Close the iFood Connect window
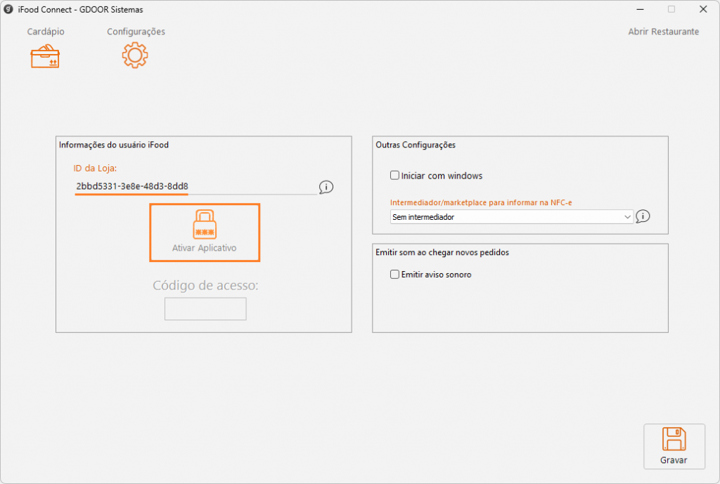This screenshot has height=484, width=720. [x=703, y=9]
